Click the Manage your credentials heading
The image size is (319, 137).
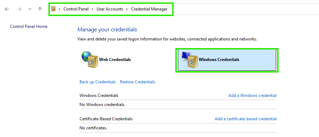click(x=107, y=30)
